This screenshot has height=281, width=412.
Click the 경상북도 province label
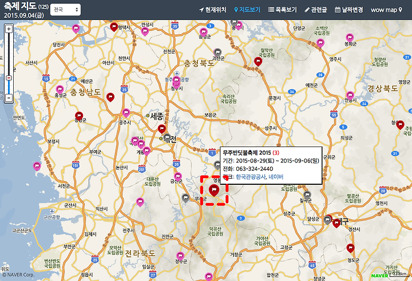coord(383,89)
